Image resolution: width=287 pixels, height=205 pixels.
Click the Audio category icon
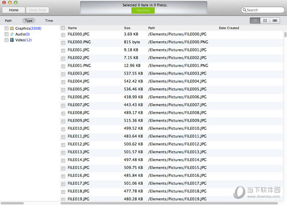[x=12, y=34]
